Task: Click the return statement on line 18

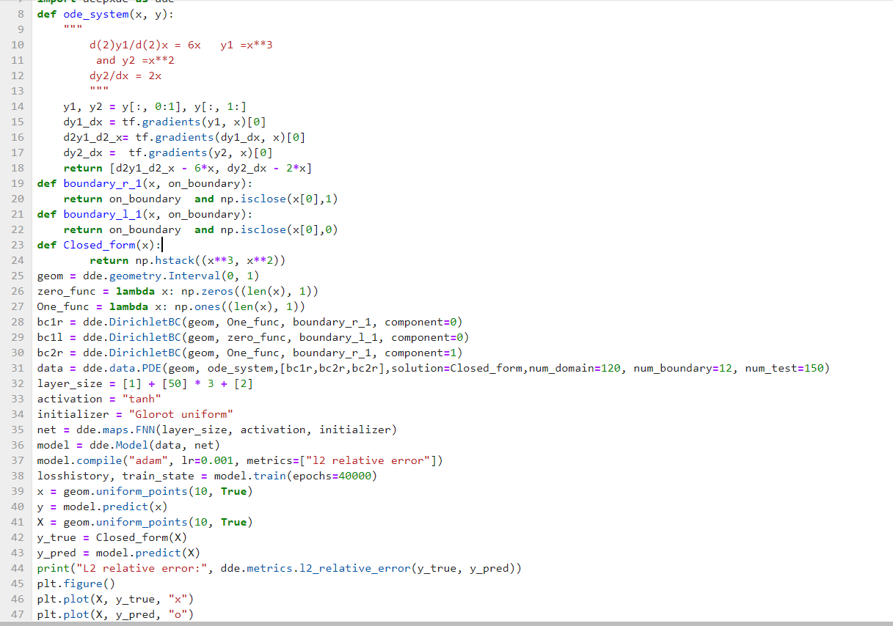Action: pyautogui.click(x=83, y=168)
